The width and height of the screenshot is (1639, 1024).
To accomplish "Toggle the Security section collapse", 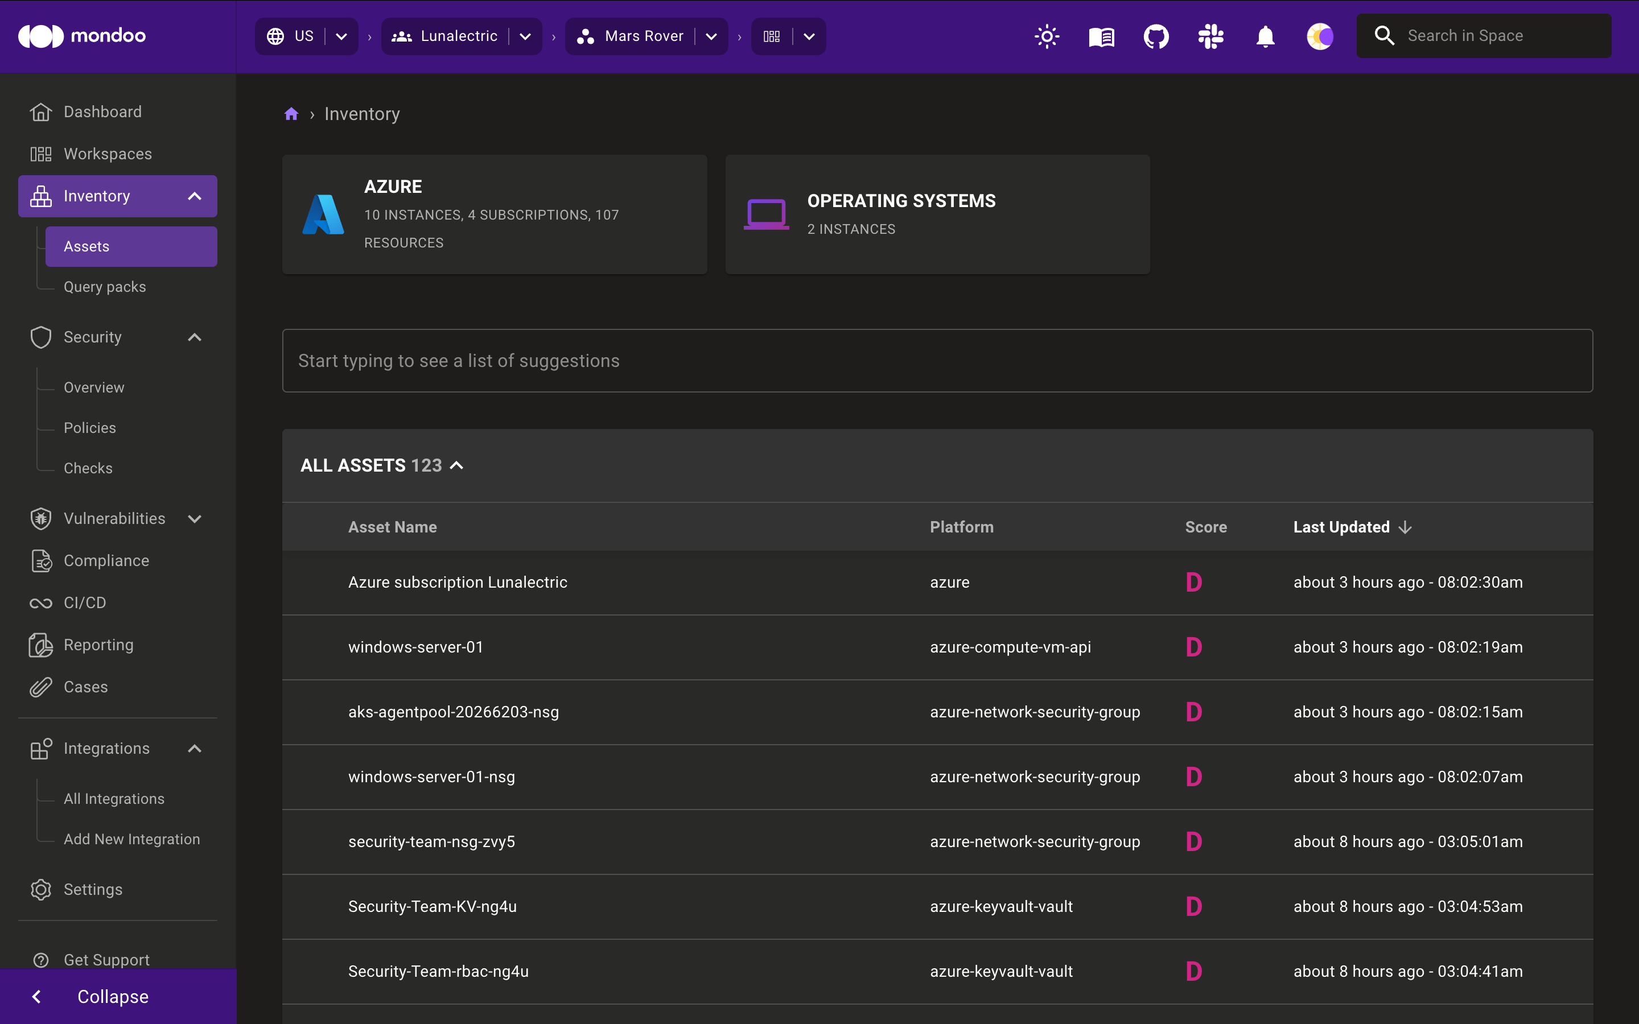I will [x=195, y=336].
